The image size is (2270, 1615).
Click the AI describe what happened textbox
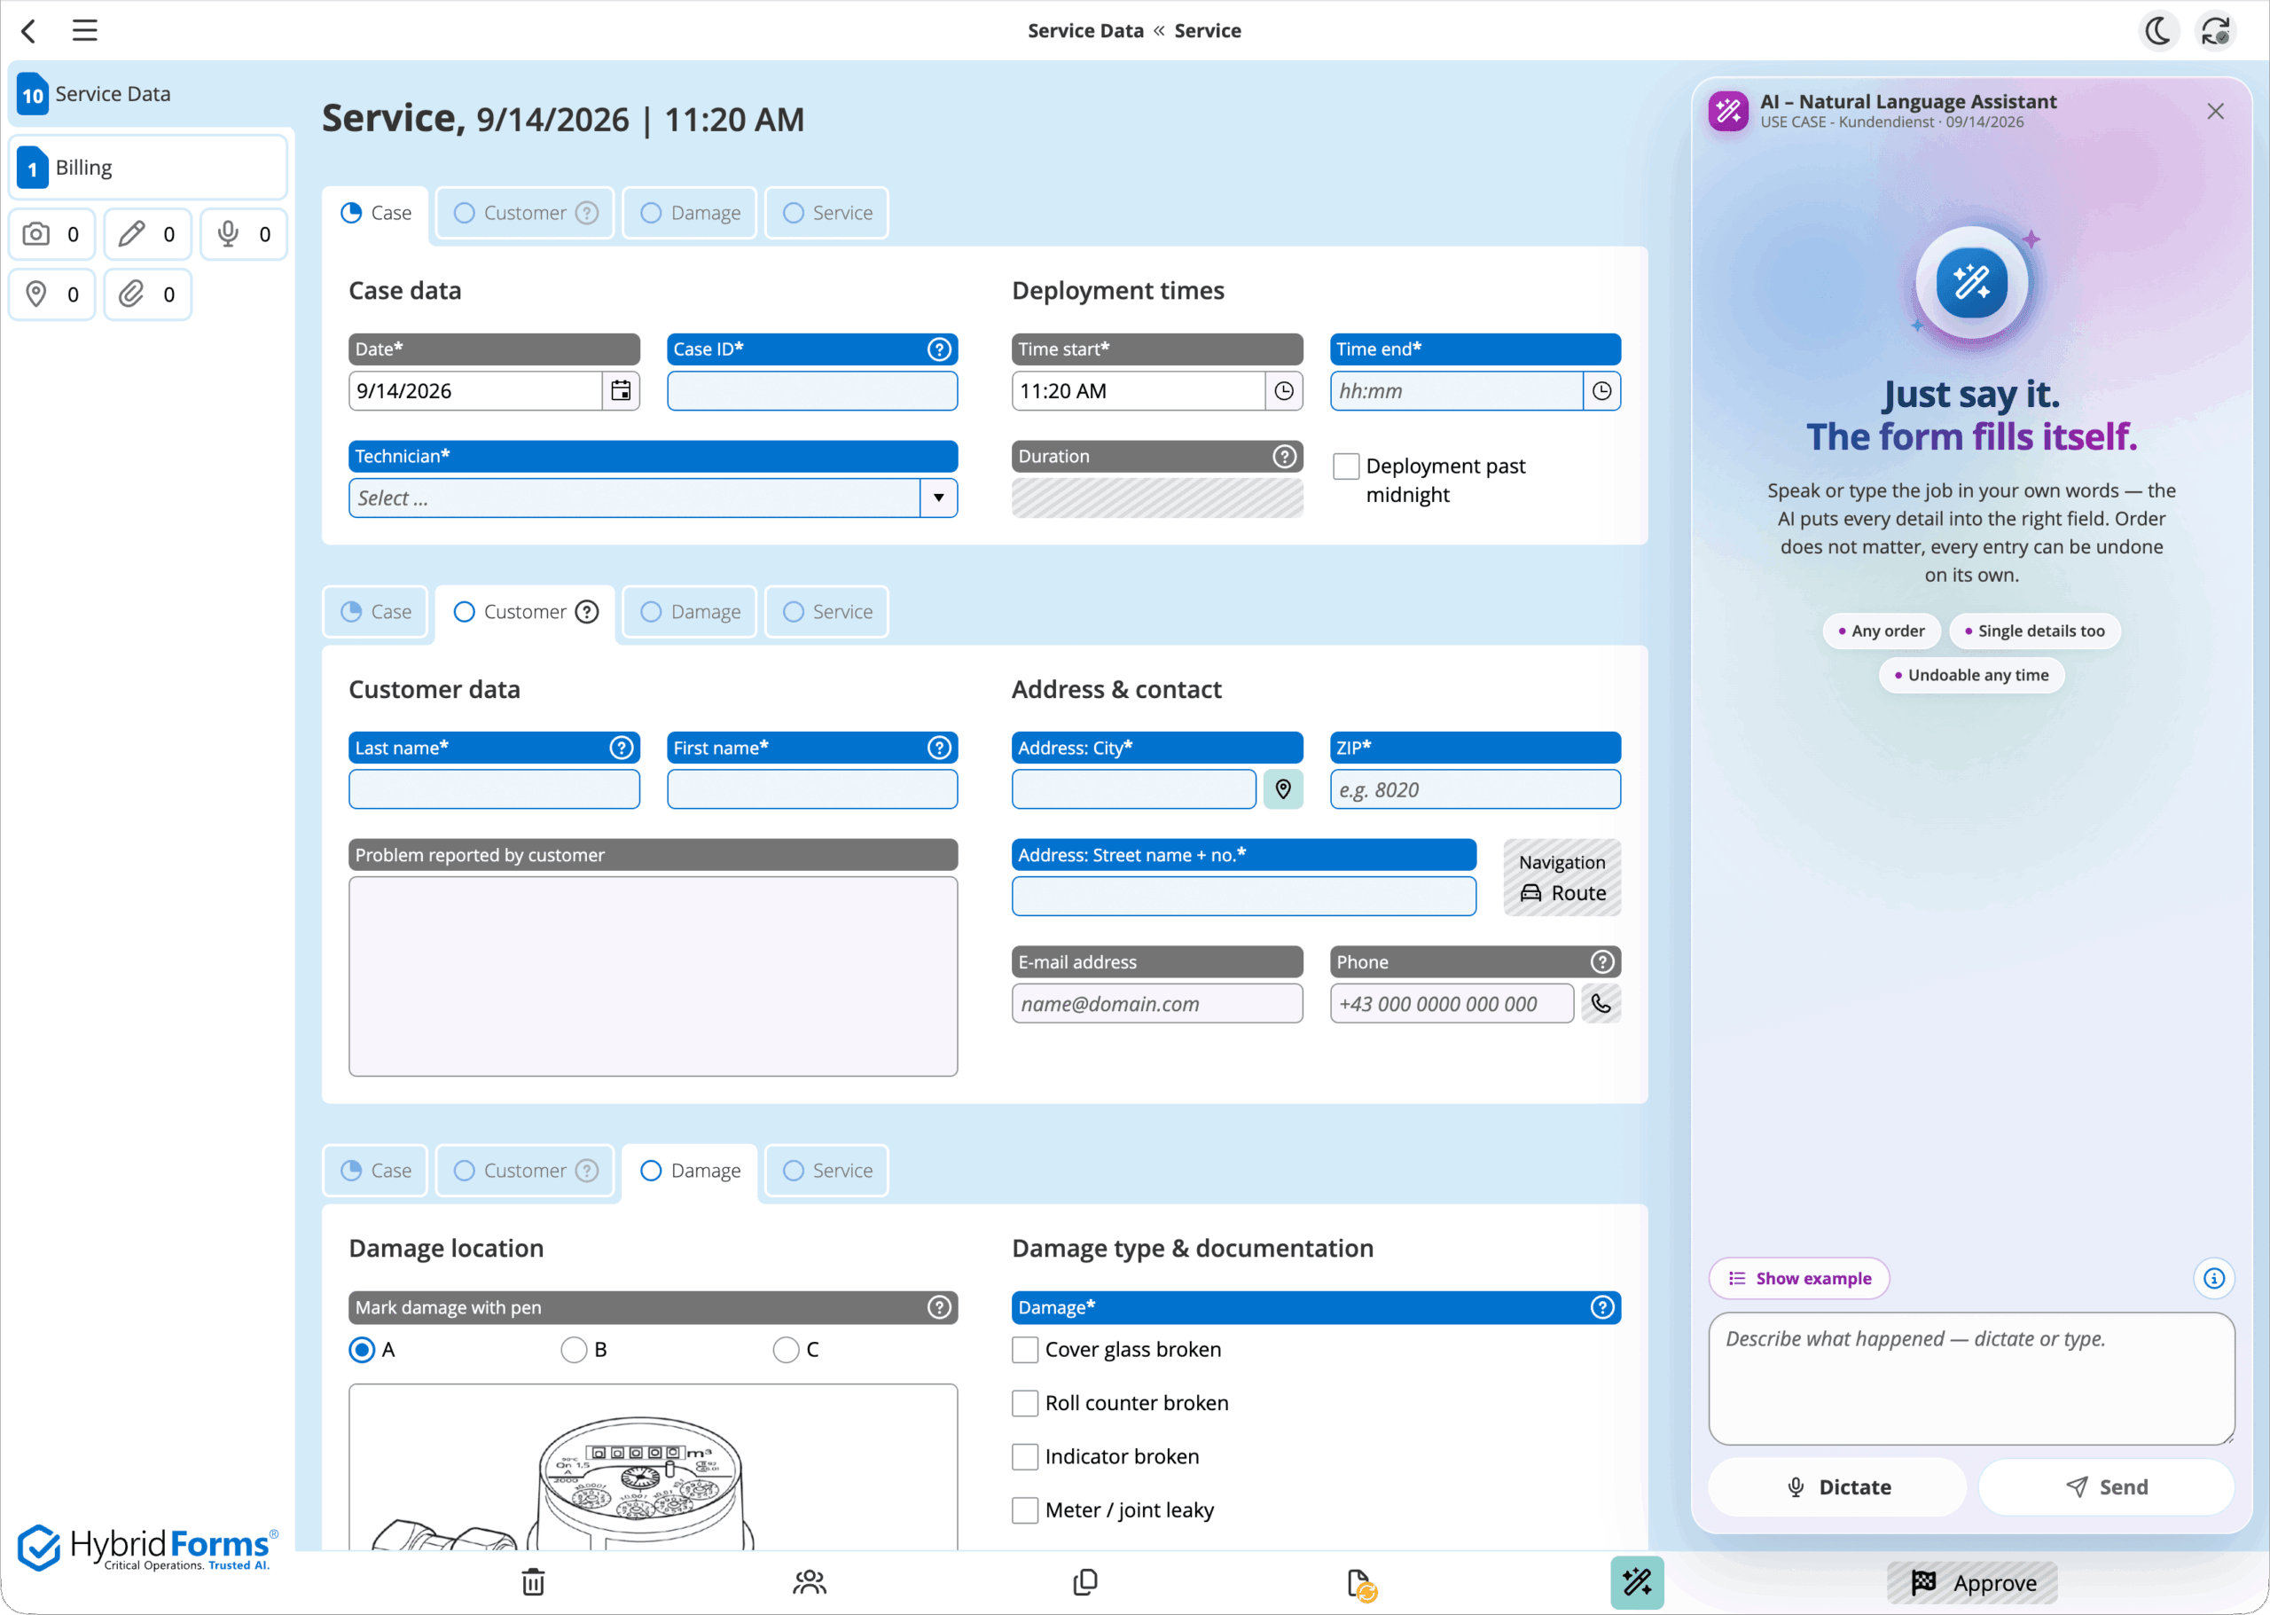click(x=1970, y=1378)
